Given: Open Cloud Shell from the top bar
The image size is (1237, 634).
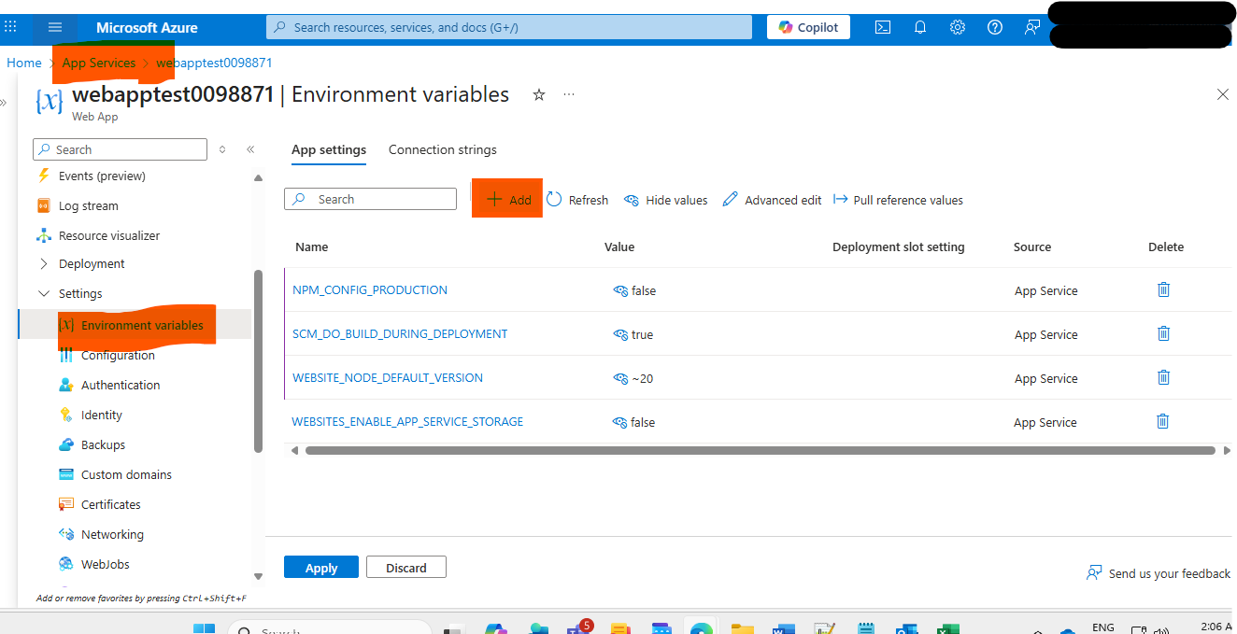Looking at the screenshot, I should click(x=882, y=27).
